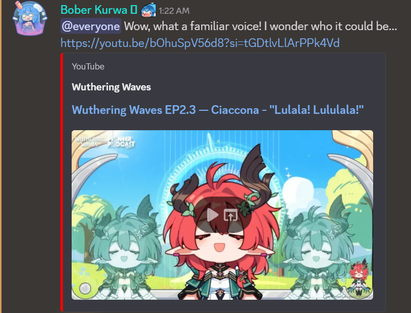Click the Wuthering Waves logo on thumbnail

[89, 142]
